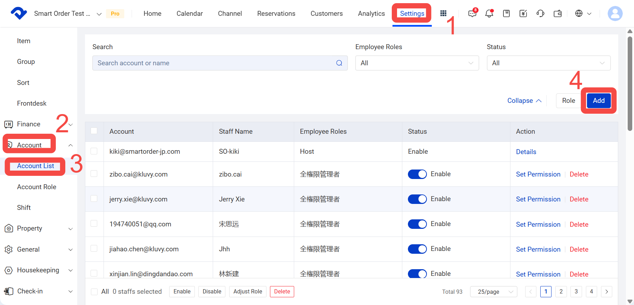
Task: Click the blue Add button
Action: point(599,101)
